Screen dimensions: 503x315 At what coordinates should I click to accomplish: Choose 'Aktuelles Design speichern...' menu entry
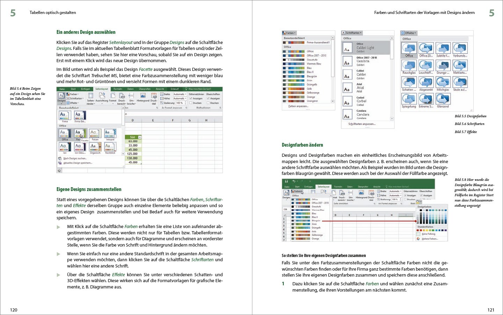[78, 163]
